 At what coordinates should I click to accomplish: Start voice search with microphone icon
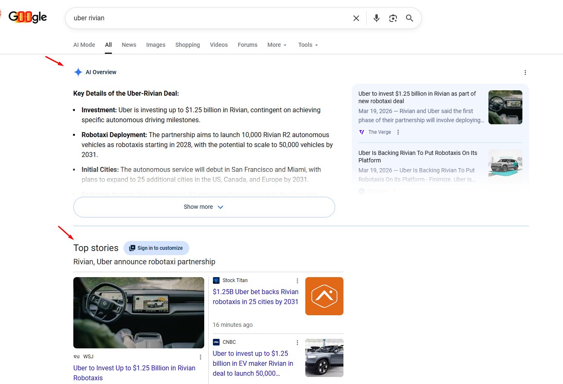[376, 18]
